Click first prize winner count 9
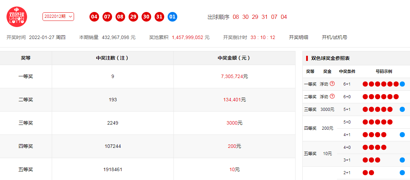This screenshot has height=180, width=410. (113, 76)
